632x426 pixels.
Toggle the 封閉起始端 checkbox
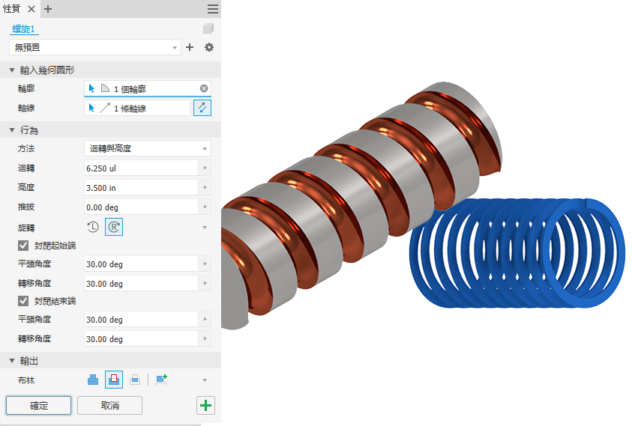click(x=23, y=246)
